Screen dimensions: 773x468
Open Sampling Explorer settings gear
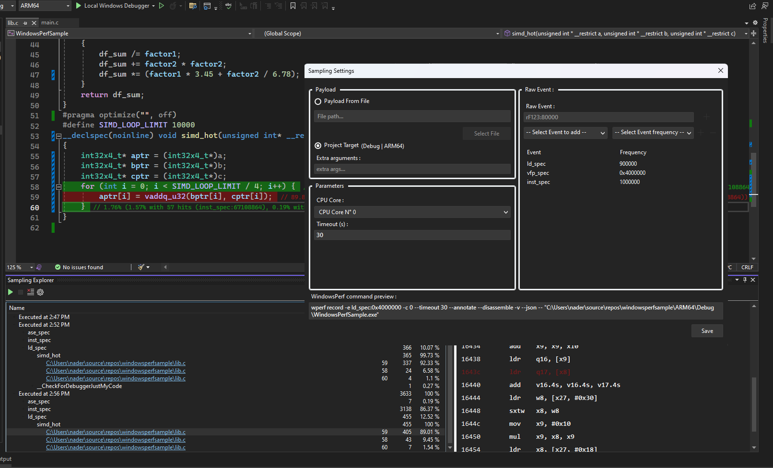(x=40, y=292)
